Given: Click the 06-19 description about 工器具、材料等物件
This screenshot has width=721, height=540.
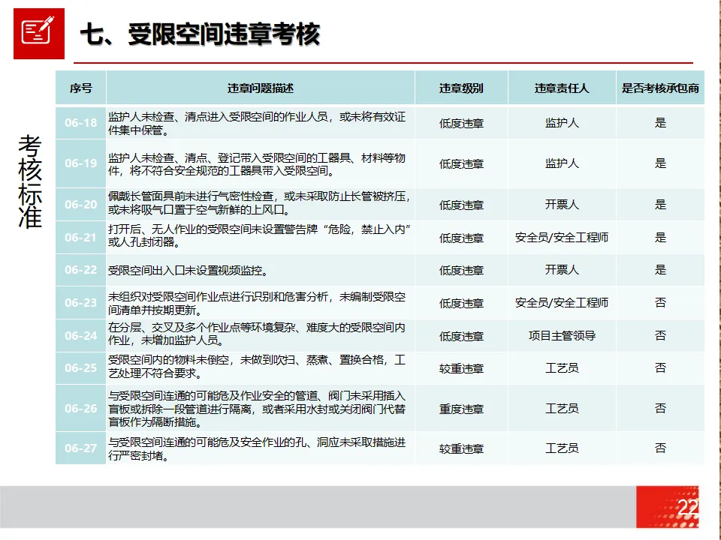Looking at the screenshot, I should (x=257, y=164).
